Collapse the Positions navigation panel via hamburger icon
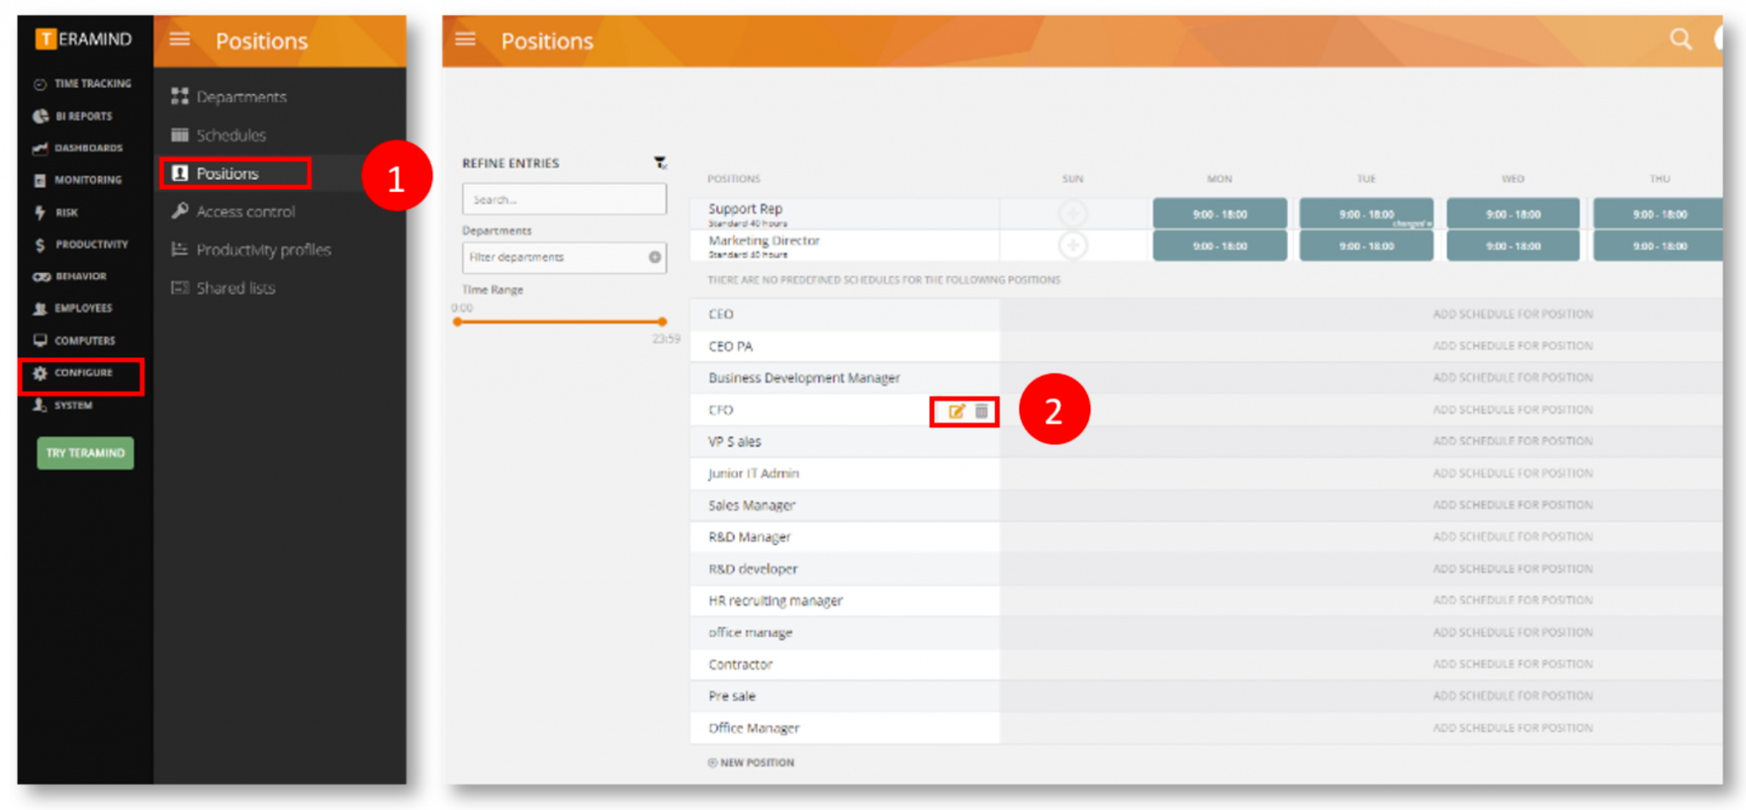1746x810 pixels. coord(180,38)
